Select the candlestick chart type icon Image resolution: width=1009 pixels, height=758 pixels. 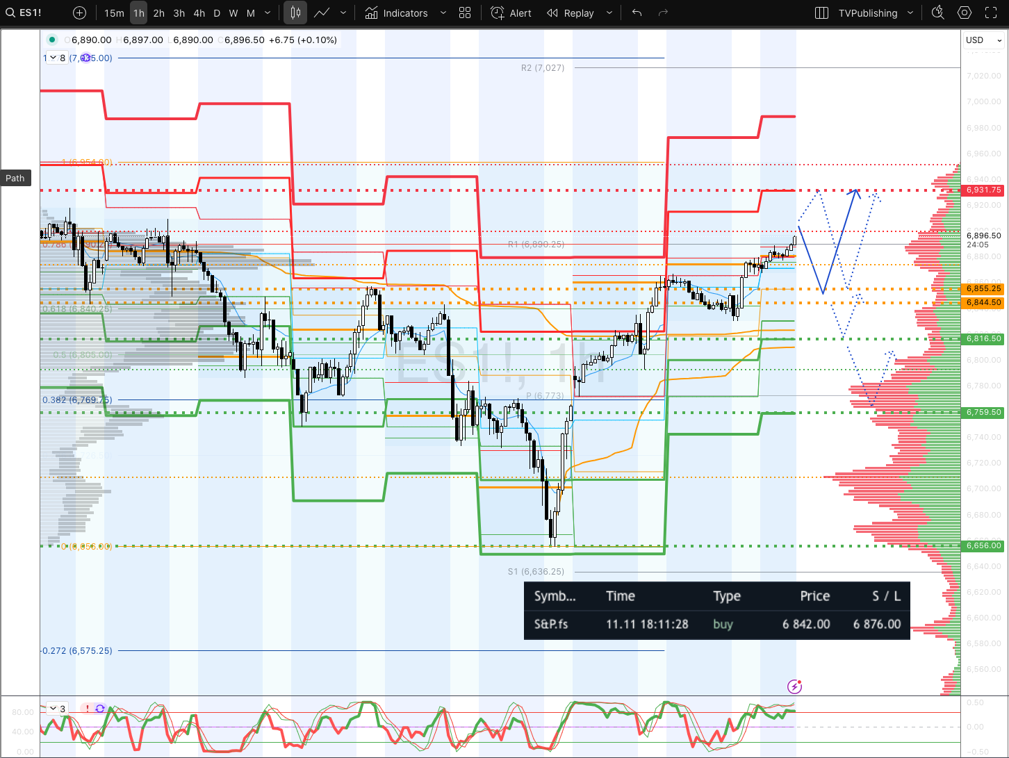click(295, 13)
